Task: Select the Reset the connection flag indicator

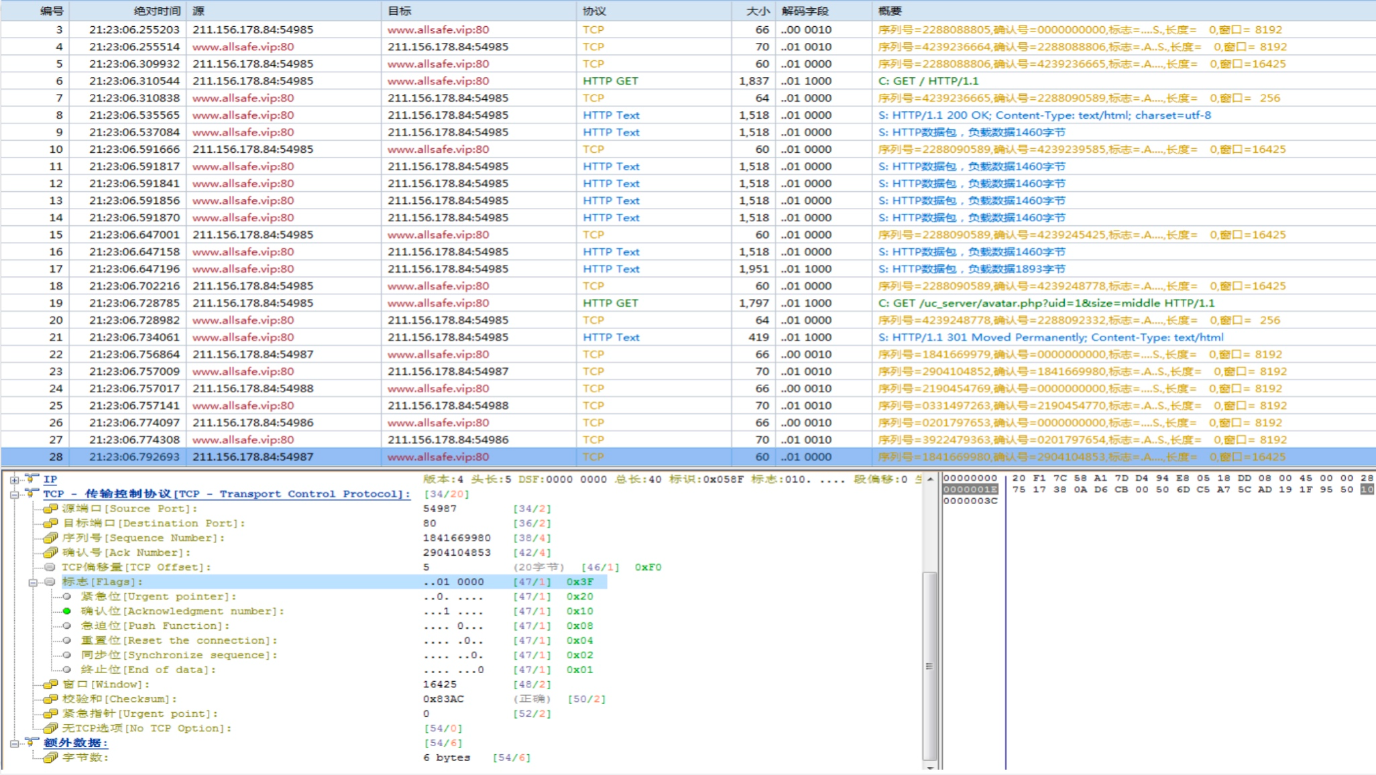Action: click(67, 641)
